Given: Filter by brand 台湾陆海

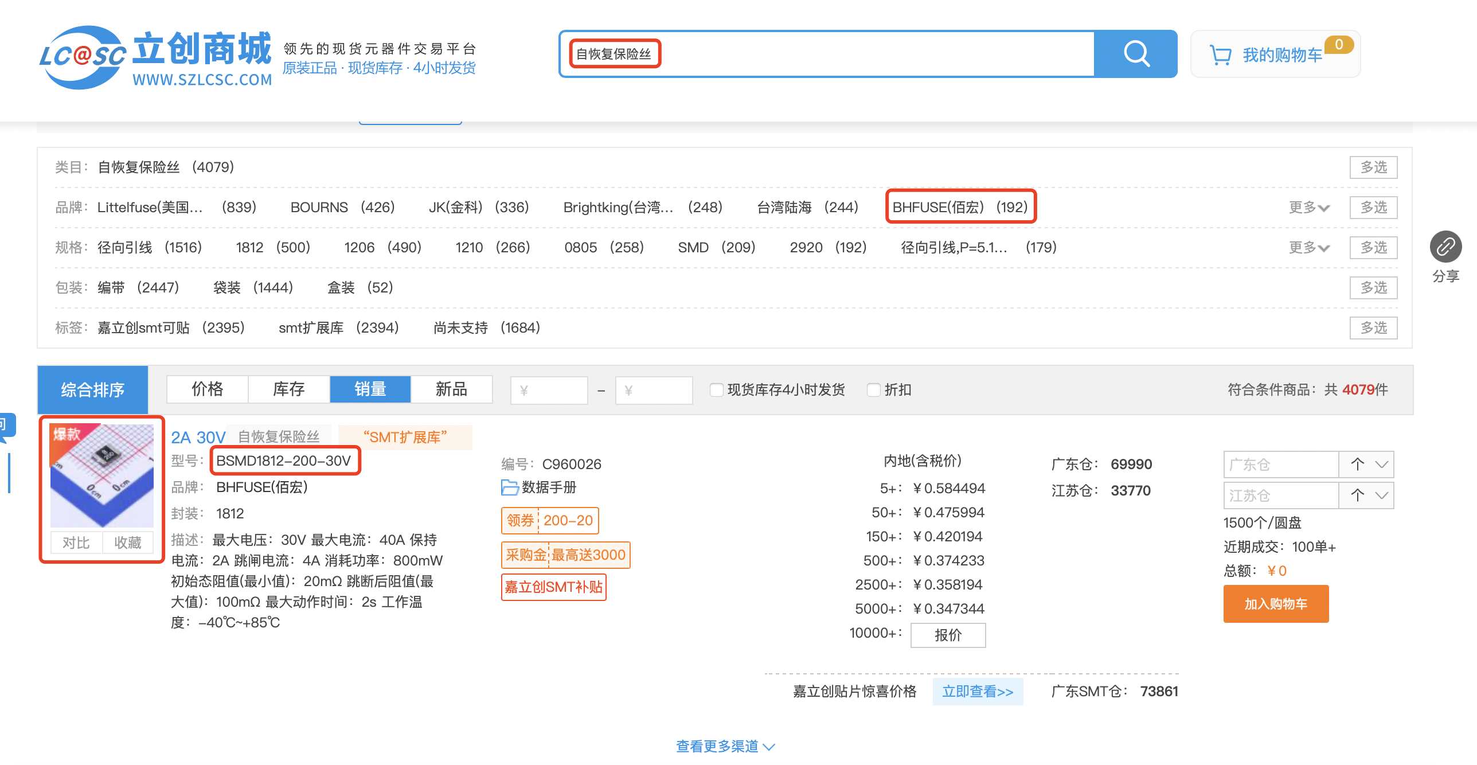Looking at the screenshot, I should click(807, 207).
